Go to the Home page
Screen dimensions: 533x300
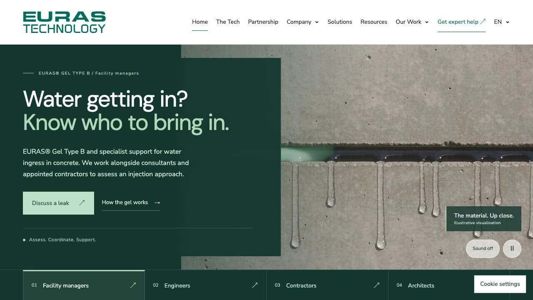coord(200,22)
